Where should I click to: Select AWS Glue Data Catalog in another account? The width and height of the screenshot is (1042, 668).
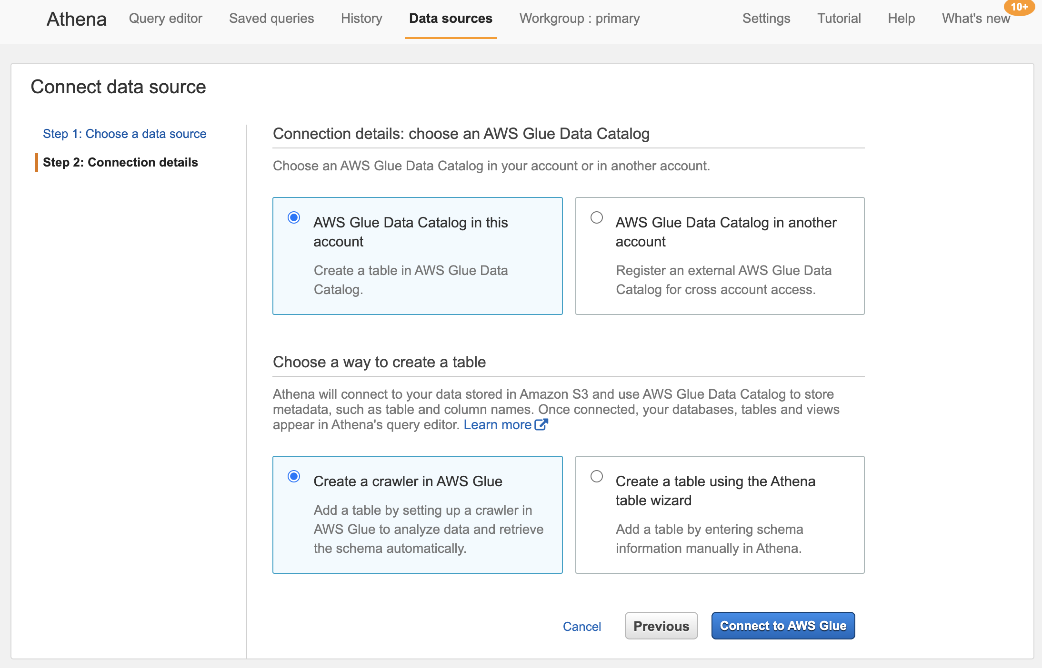(x=596, y=217)
